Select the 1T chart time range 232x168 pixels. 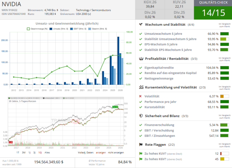point(18,152)
